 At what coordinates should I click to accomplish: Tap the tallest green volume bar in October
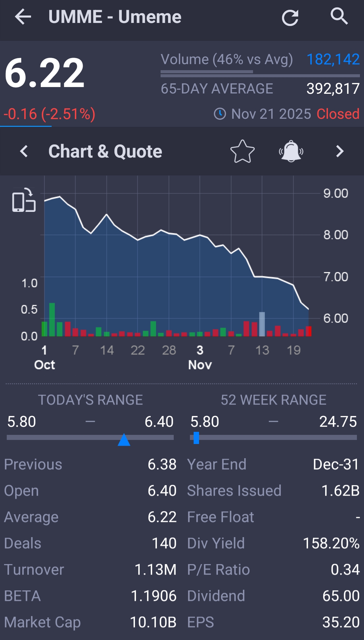[x=52, y=319]
